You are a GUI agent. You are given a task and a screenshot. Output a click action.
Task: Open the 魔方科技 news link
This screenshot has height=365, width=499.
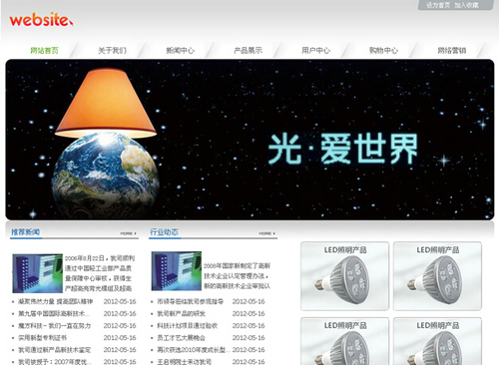(54, 326)
